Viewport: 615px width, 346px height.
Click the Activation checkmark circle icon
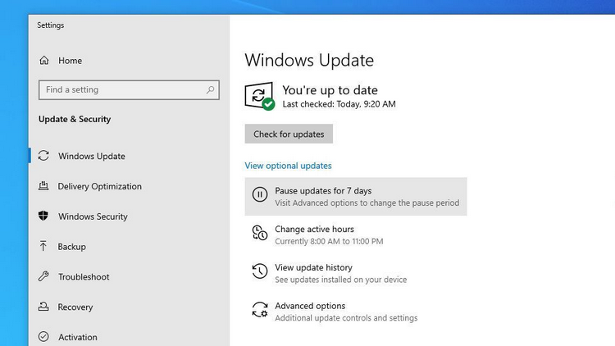coord(43,337)
